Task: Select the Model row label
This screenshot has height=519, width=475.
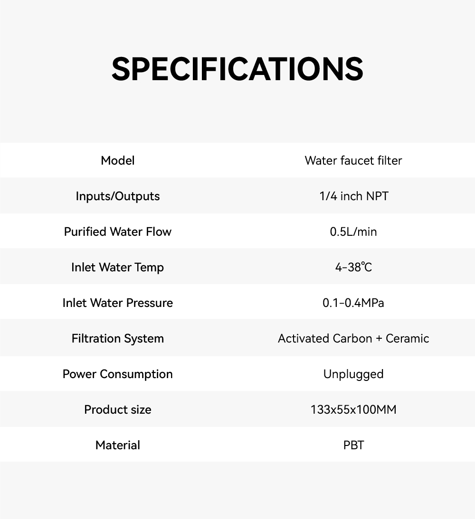Action: tap(118, 160)
